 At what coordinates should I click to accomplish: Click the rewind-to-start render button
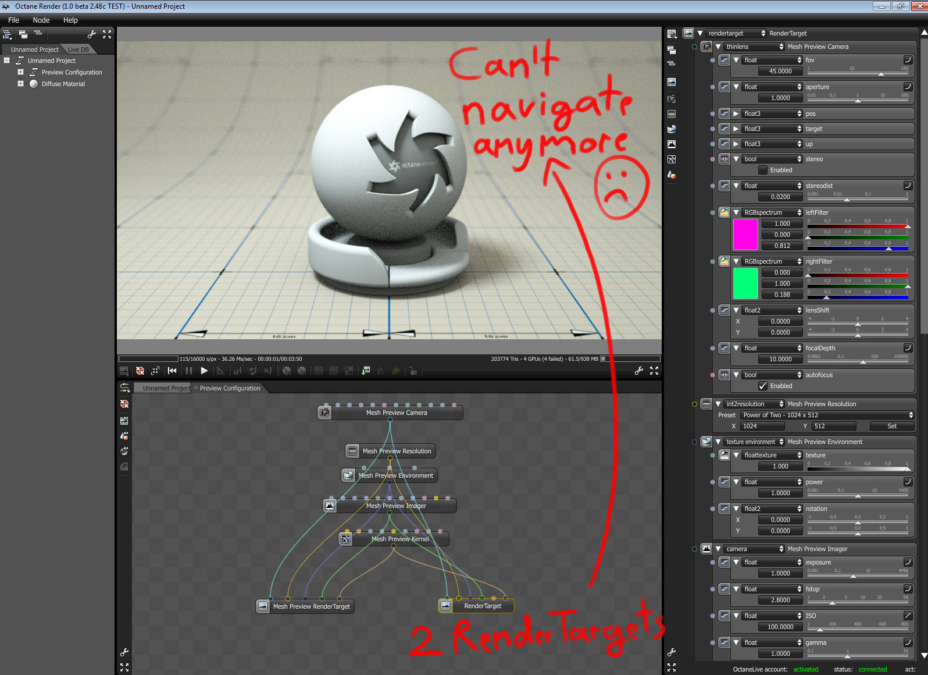point(172,371)
